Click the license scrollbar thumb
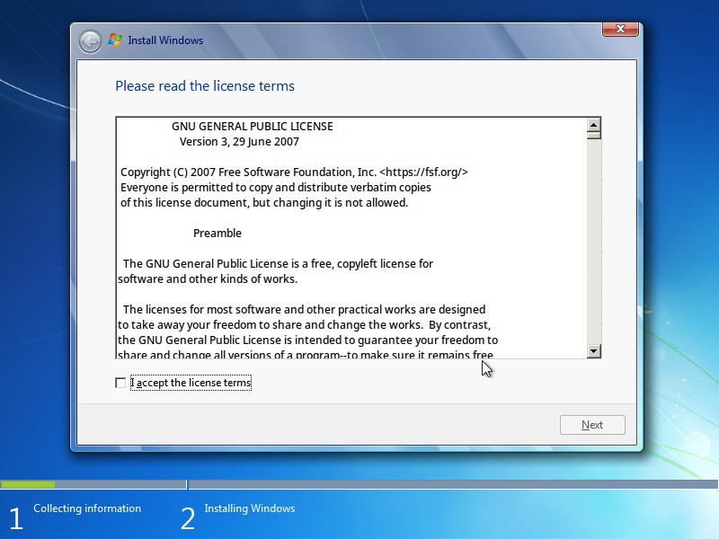Viewport: 719px width, 539px height. (x=593, y=137)
